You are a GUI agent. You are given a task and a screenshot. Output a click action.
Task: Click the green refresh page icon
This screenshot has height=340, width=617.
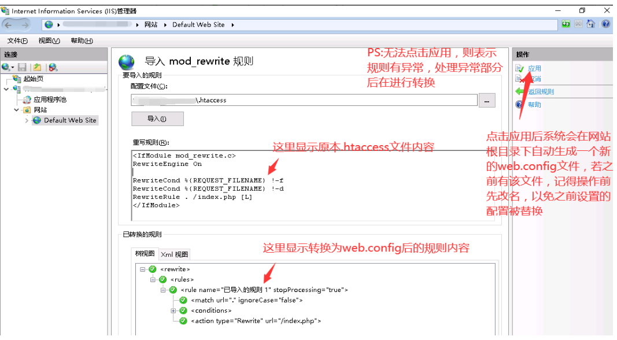tap(566, 24)
